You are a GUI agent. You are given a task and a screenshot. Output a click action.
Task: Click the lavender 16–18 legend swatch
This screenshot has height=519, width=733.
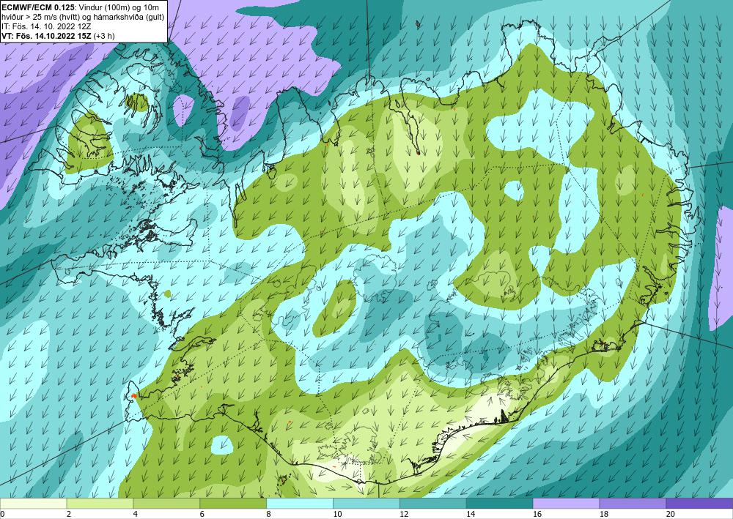(566, 504)
